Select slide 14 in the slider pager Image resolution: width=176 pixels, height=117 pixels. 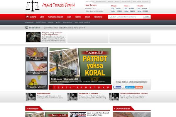pyautogui.click(x=103, y=87)
